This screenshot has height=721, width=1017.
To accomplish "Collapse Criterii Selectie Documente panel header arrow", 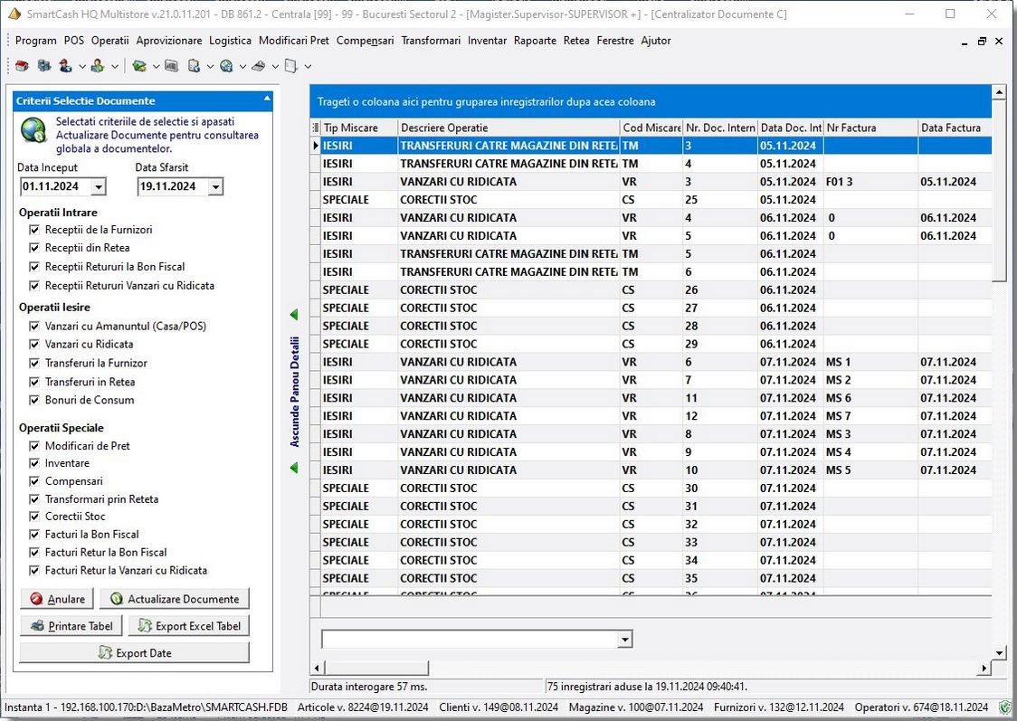I will (x=267, y=100).
